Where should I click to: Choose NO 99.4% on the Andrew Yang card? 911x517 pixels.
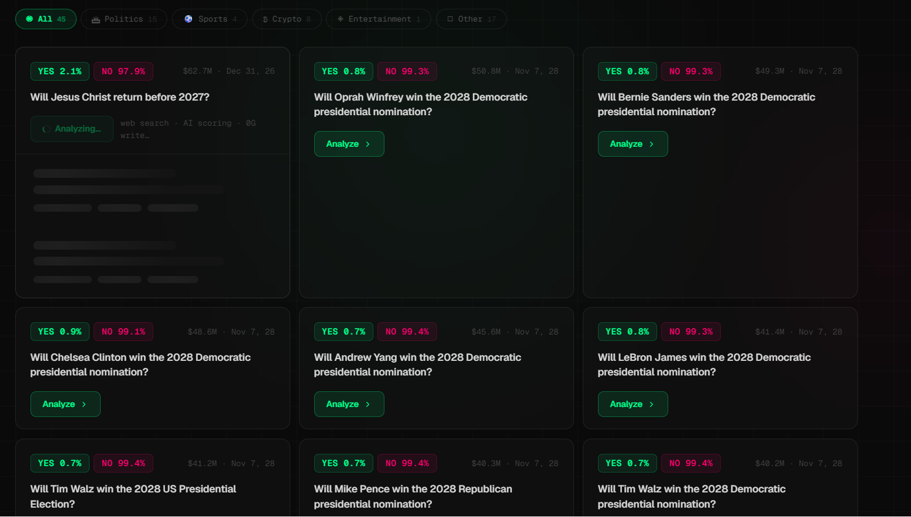click(x=407, y=332)
